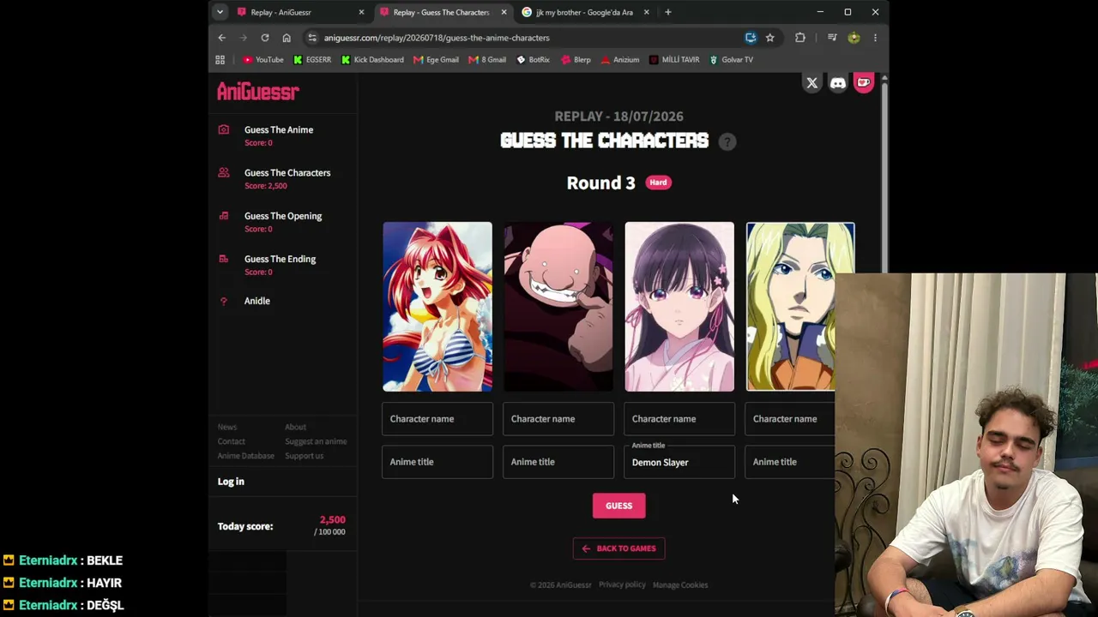
Task: Open the BotRix bookmark
Action: [x=533, y=60]
